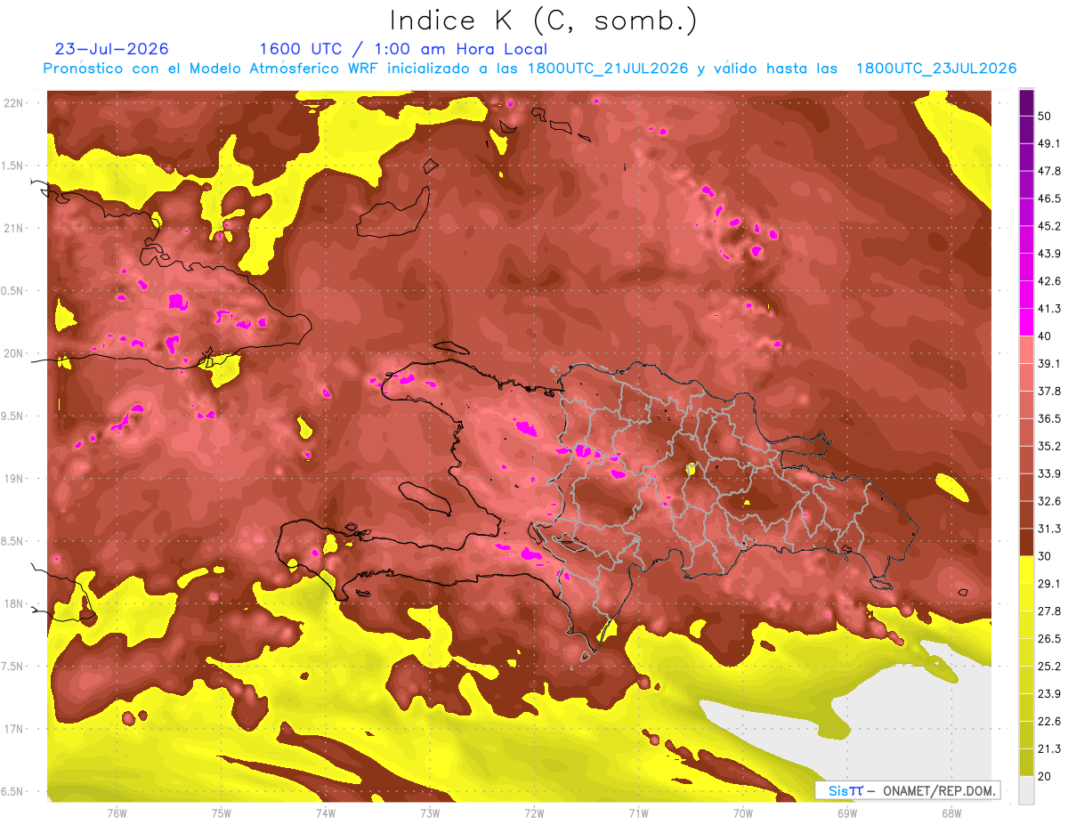The height and width of the screenshot is (825, 1068).
Task: Click the '37.8' color scale value
Action: pos(1049,391)
